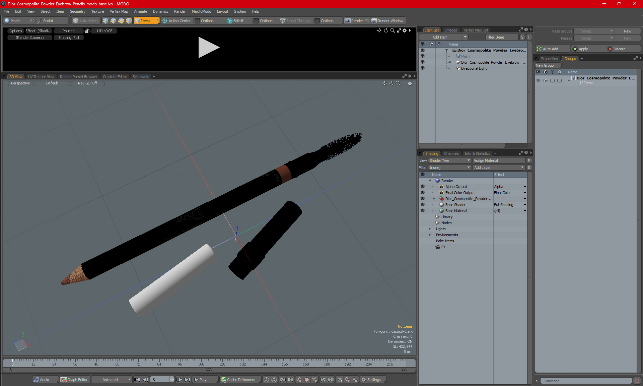Viewport: 643px width, 386px height.
Task: Click the 3D viewport zoom magnifier icon
Action: click(x=398, y=83)
